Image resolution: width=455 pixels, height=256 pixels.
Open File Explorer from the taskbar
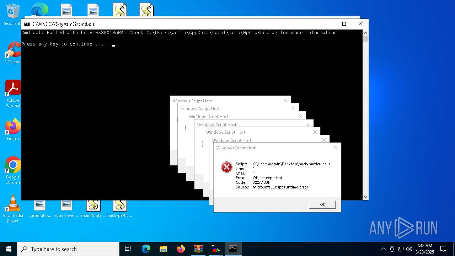[163, 249]
